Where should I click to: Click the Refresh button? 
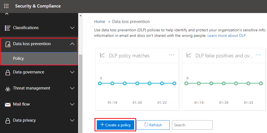(x=153, y=125)
